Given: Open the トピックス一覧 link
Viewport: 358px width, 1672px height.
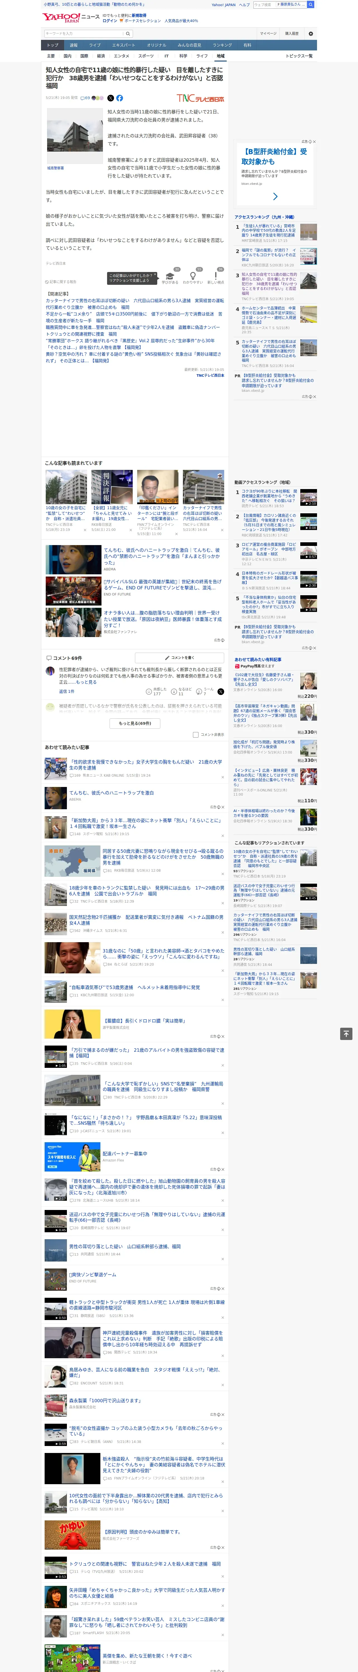Looking at the screenshot, I should coord(299,56).
